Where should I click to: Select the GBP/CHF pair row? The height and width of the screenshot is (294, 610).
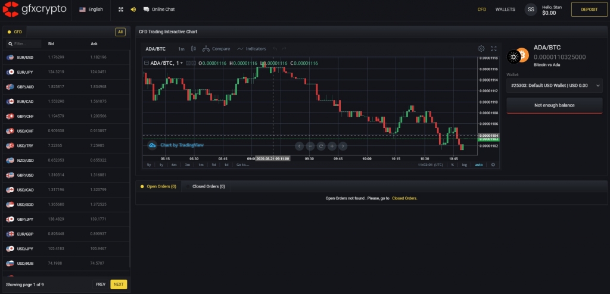pos(66,116)
